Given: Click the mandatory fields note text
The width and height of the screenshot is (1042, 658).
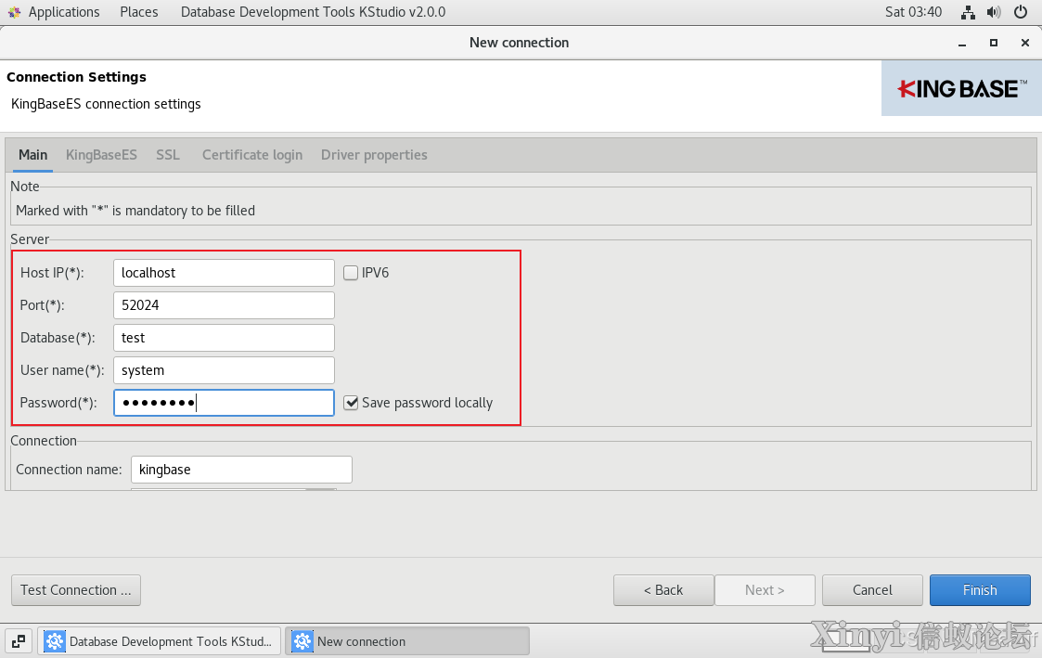Looking at the screenshot, I should click(x=135, y=211).
